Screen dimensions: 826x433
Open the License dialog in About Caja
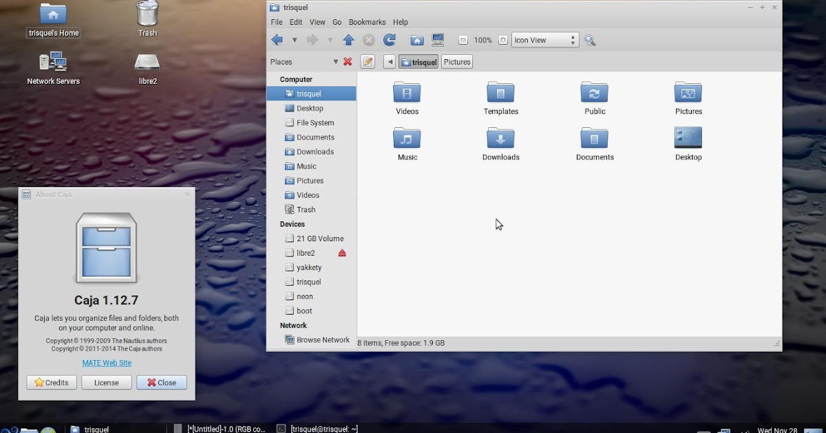106,382
